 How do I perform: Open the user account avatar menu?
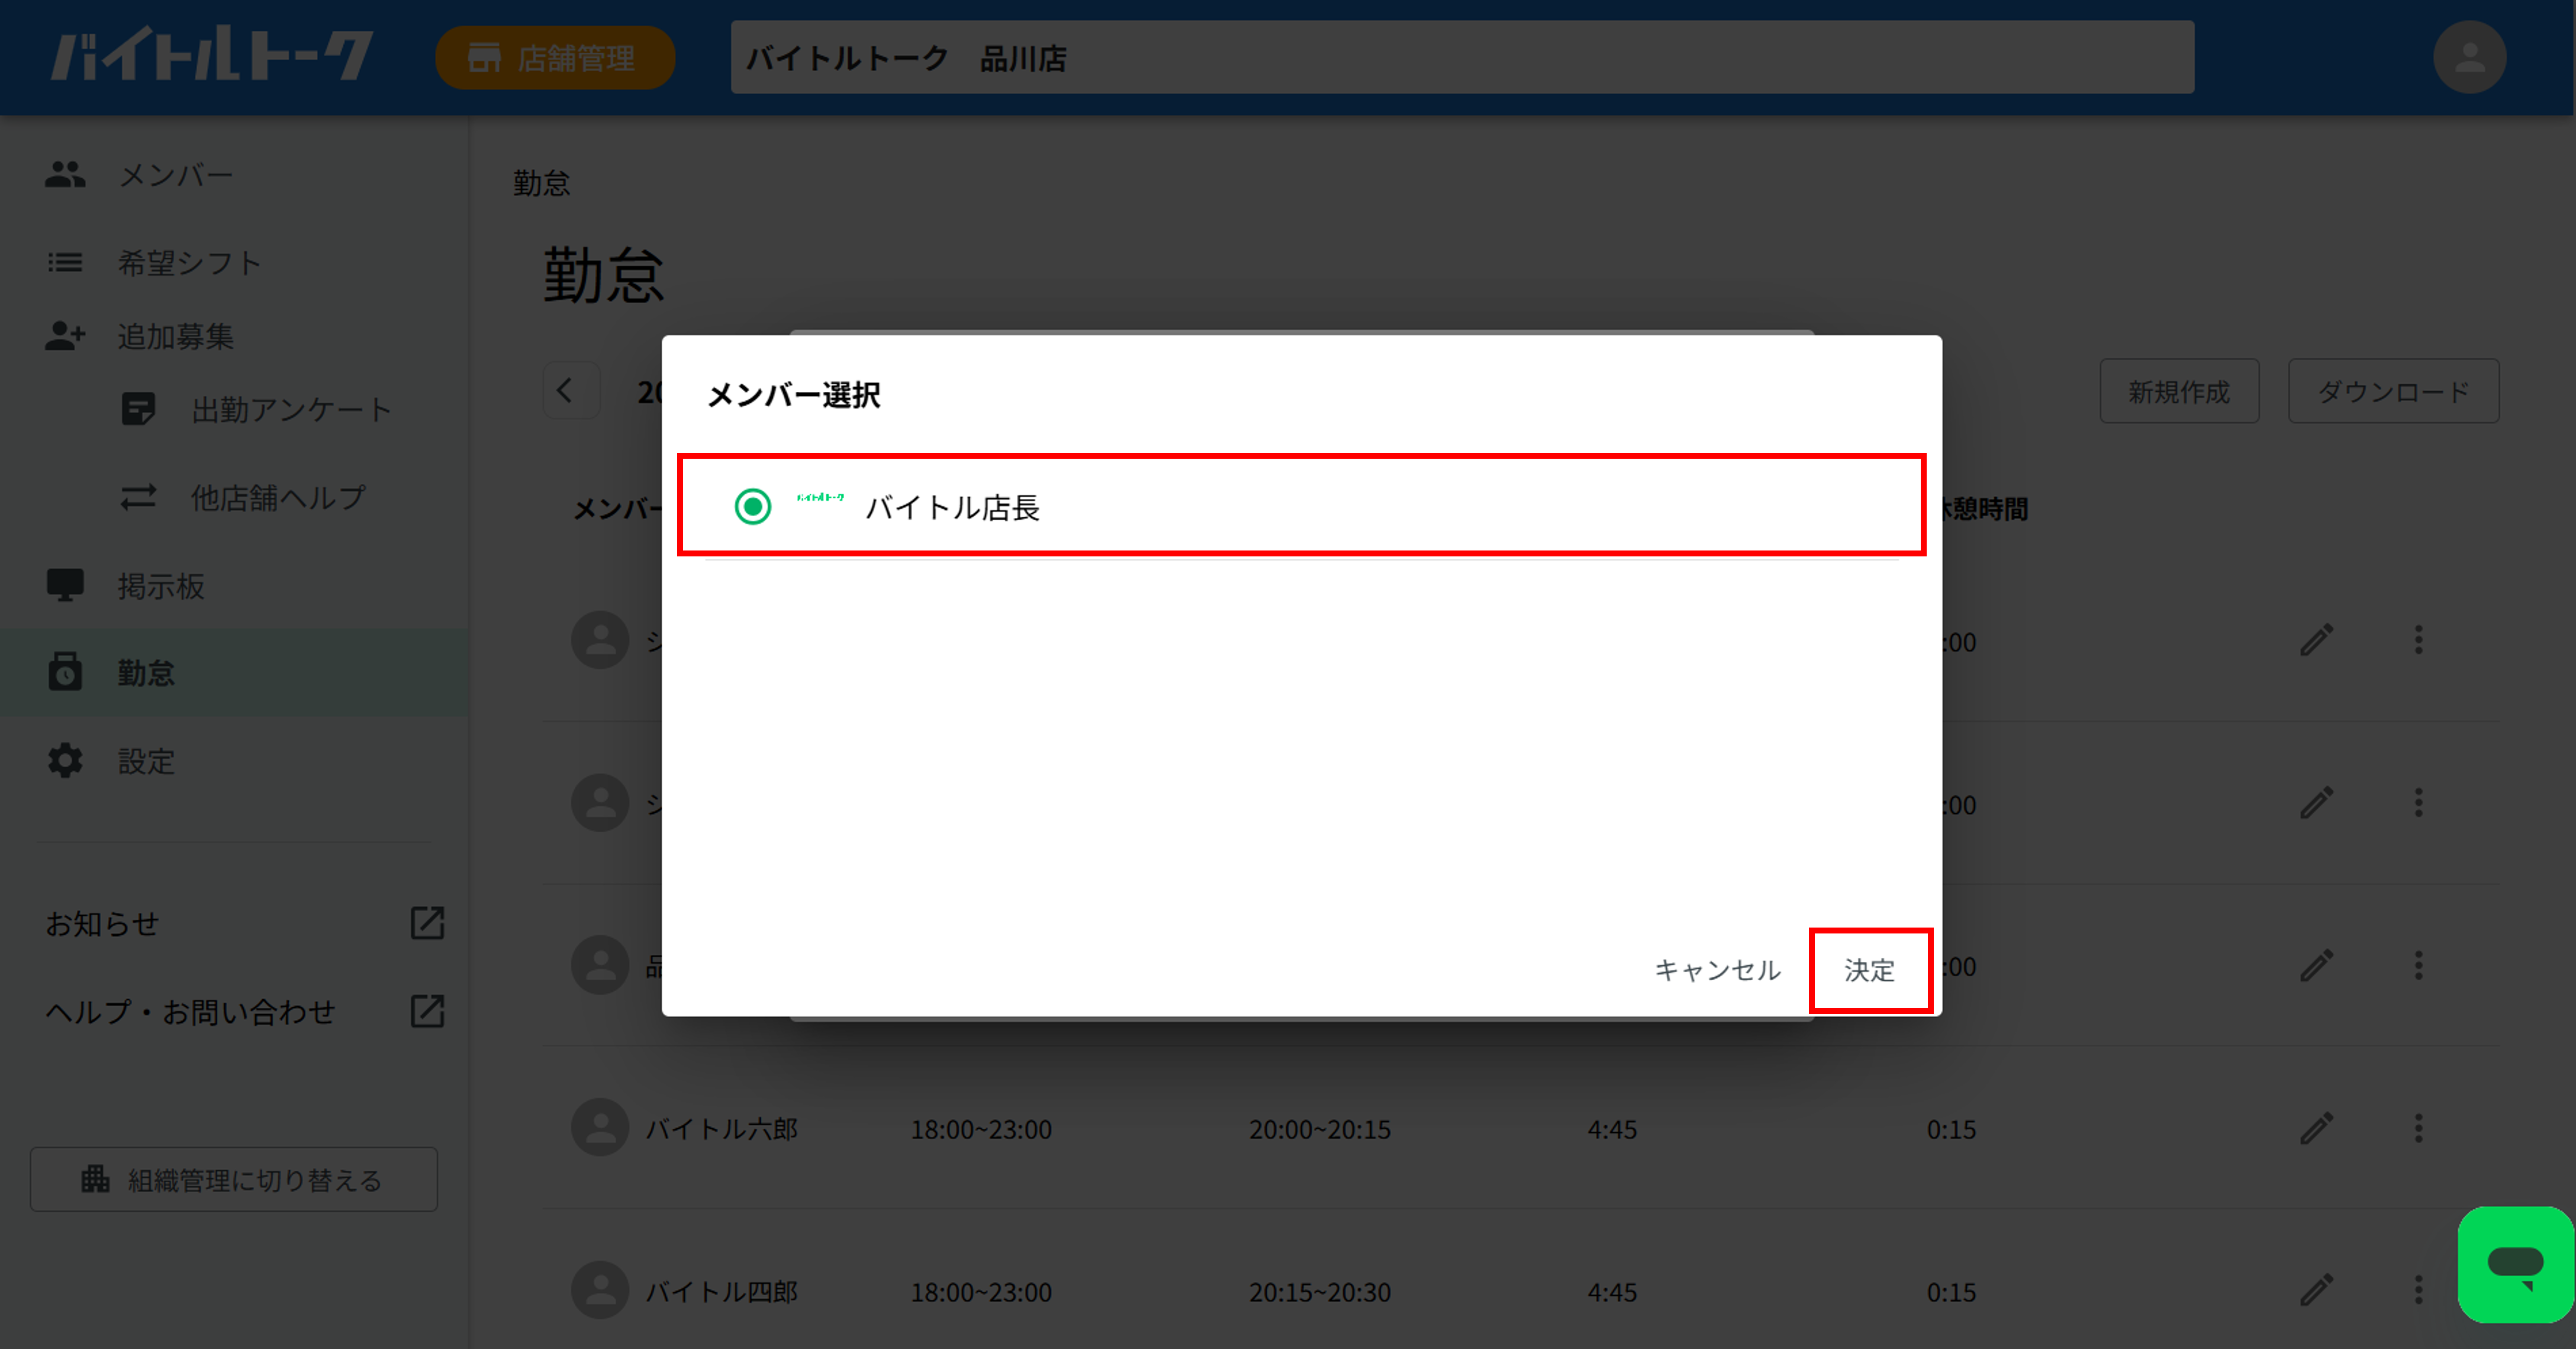click(x=2469, y=57)
